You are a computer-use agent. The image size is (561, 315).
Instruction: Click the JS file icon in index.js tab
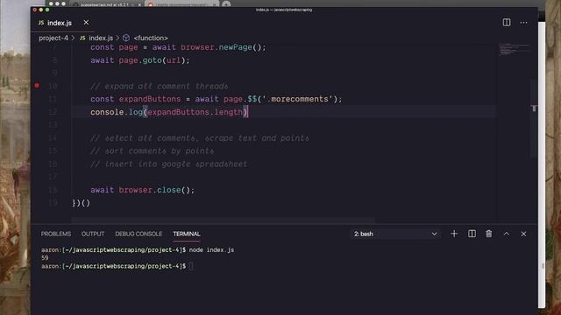click(x=41, y=23)
